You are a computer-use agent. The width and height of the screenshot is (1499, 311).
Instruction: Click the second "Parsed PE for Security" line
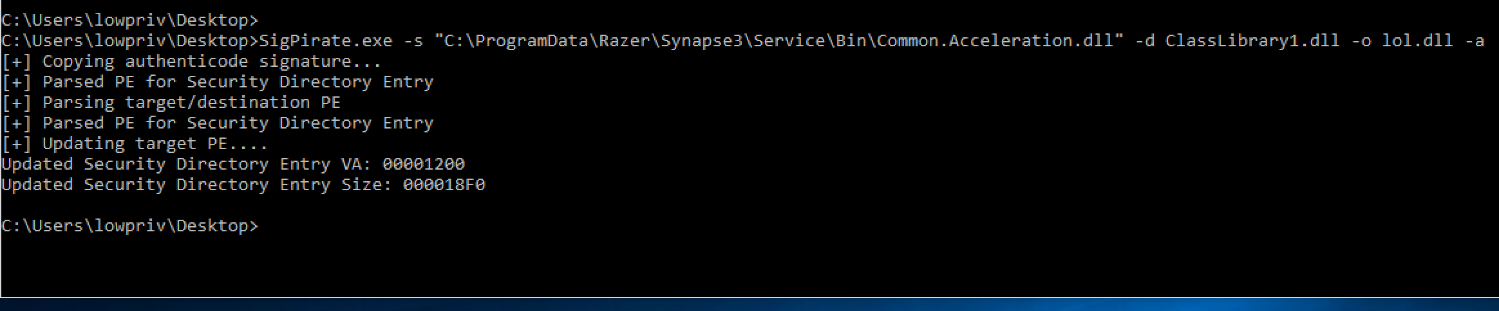[217, 123]
